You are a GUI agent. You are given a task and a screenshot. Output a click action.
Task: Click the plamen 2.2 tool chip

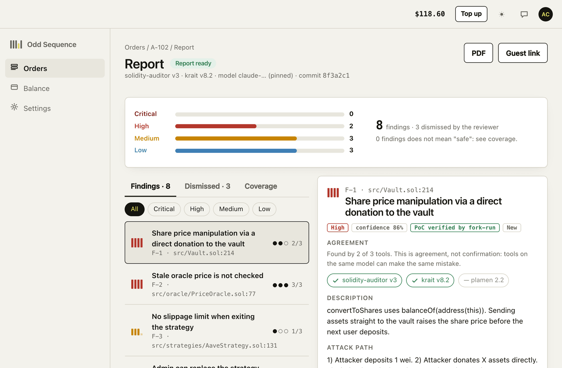(x=483, y=280)
